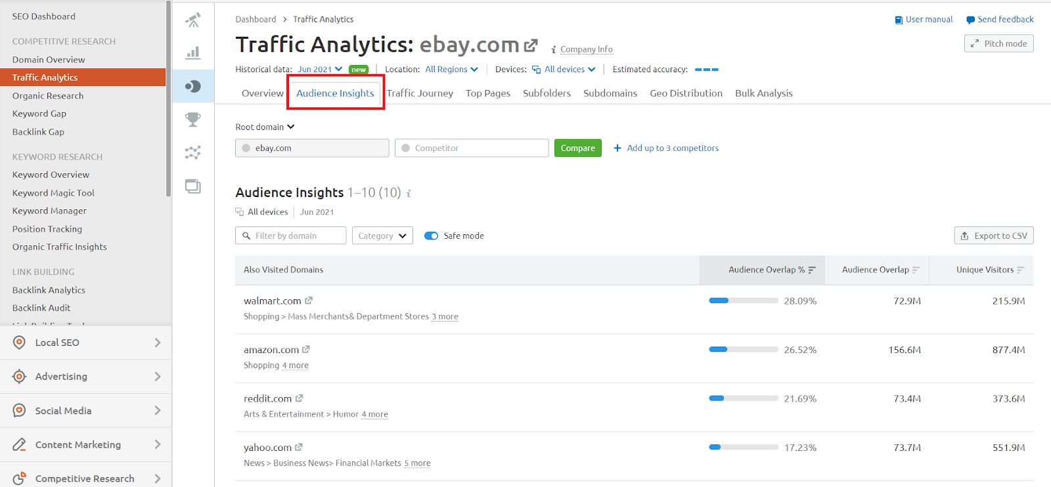The height and width of the screenshot is (487, 1051).
Task: Click the Local SEO pin icon
Action: point(20,342)
